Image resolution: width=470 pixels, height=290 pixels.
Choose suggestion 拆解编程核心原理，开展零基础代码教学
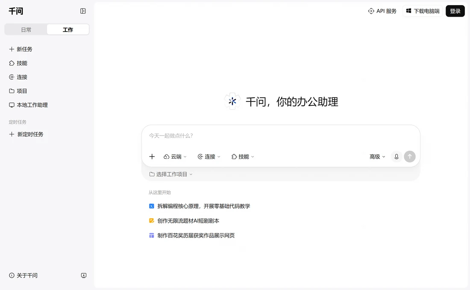(200, 206)
